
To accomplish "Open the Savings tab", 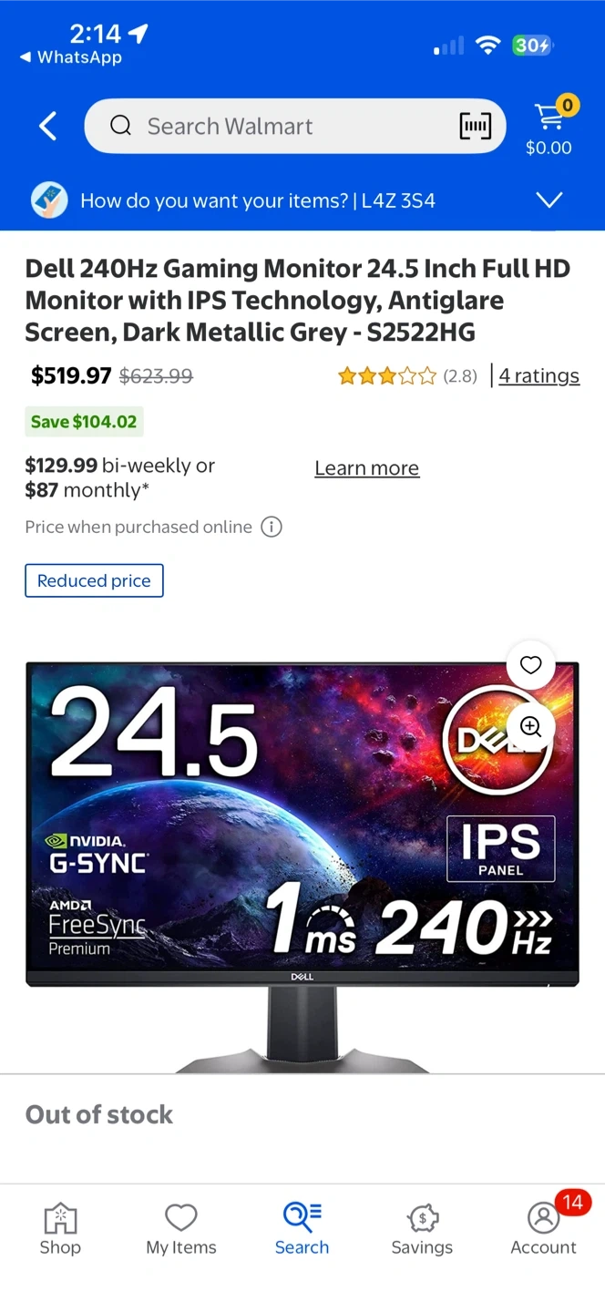I will pos(422,1229).
